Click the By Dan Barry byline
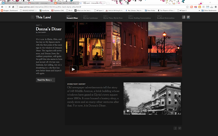This screenshot has height=136, width=218. [x=41, y=32]
